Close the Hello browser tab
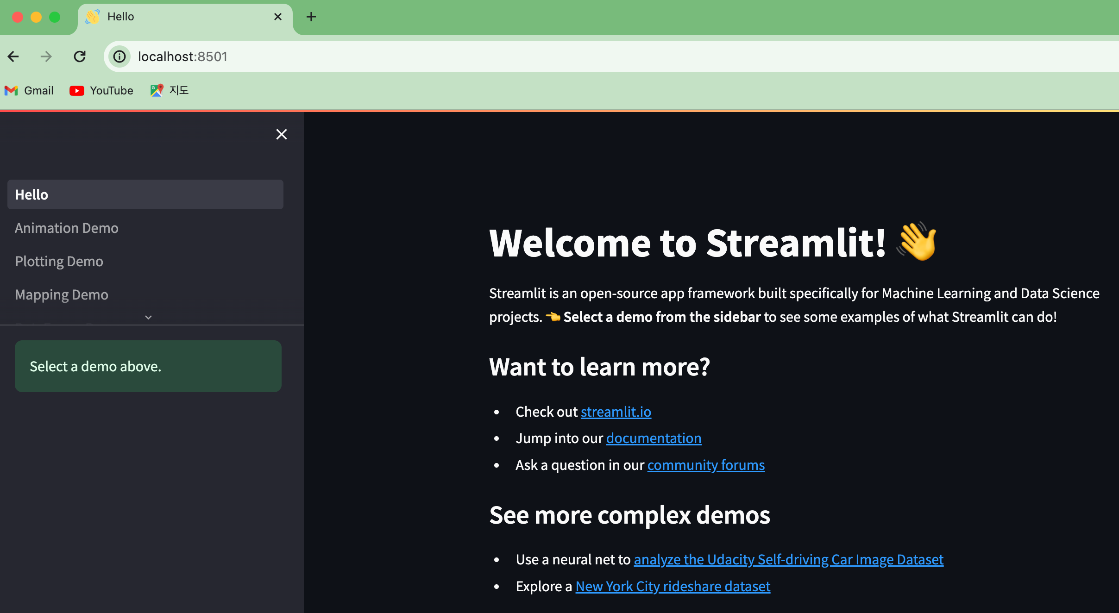The height and width of the screenshot is (613, 1119). [278, 17]
